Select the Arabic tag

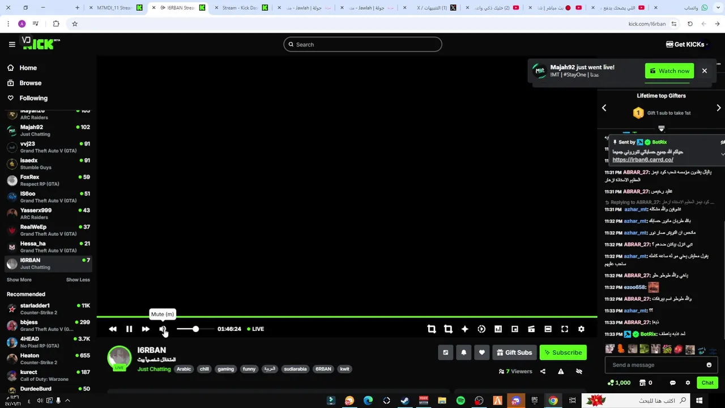click(x=184, y=369)
